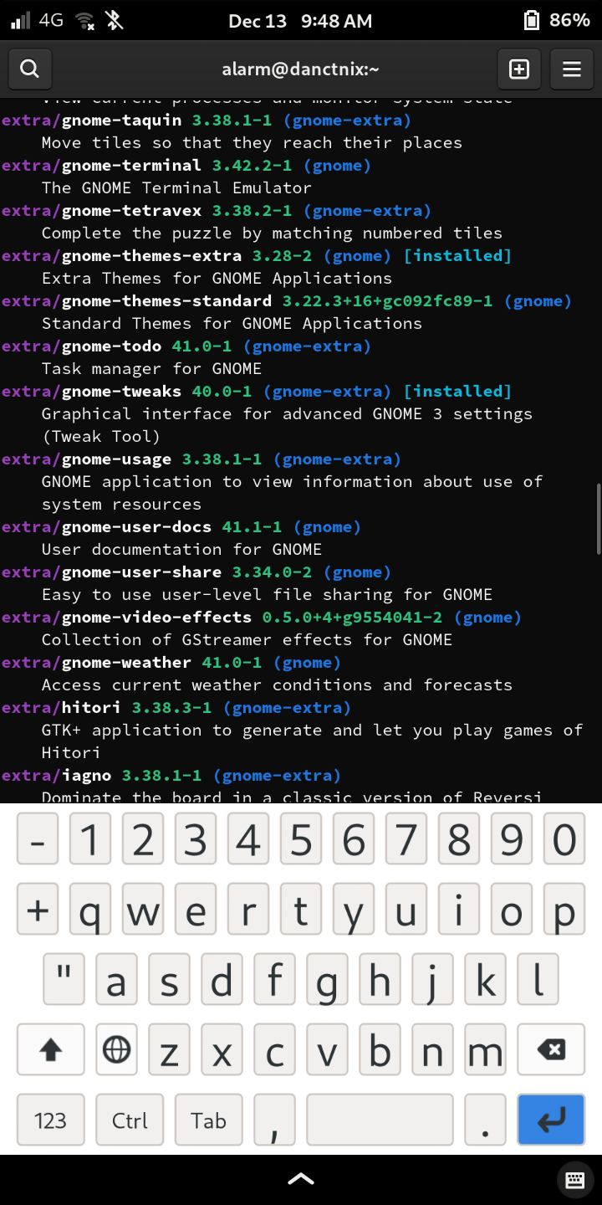Tap the number 1 key
The height and width of the screenshot is (1205, 602).
(x=90, y=839)
